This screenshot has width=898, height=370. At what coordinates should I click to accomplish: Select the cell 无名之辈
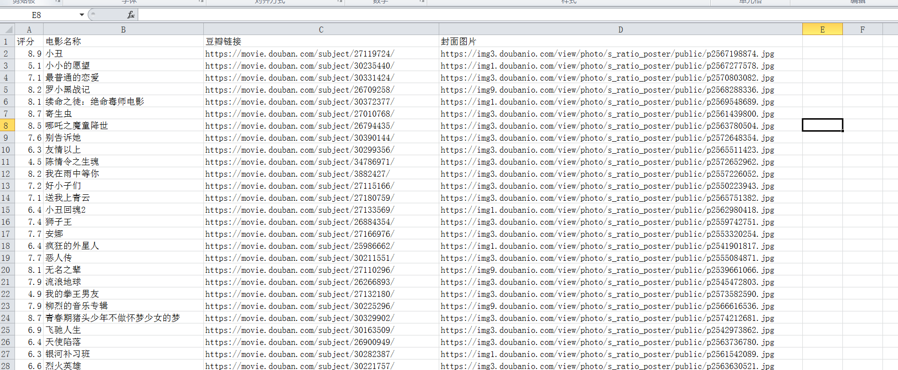(x=123, y=270)
